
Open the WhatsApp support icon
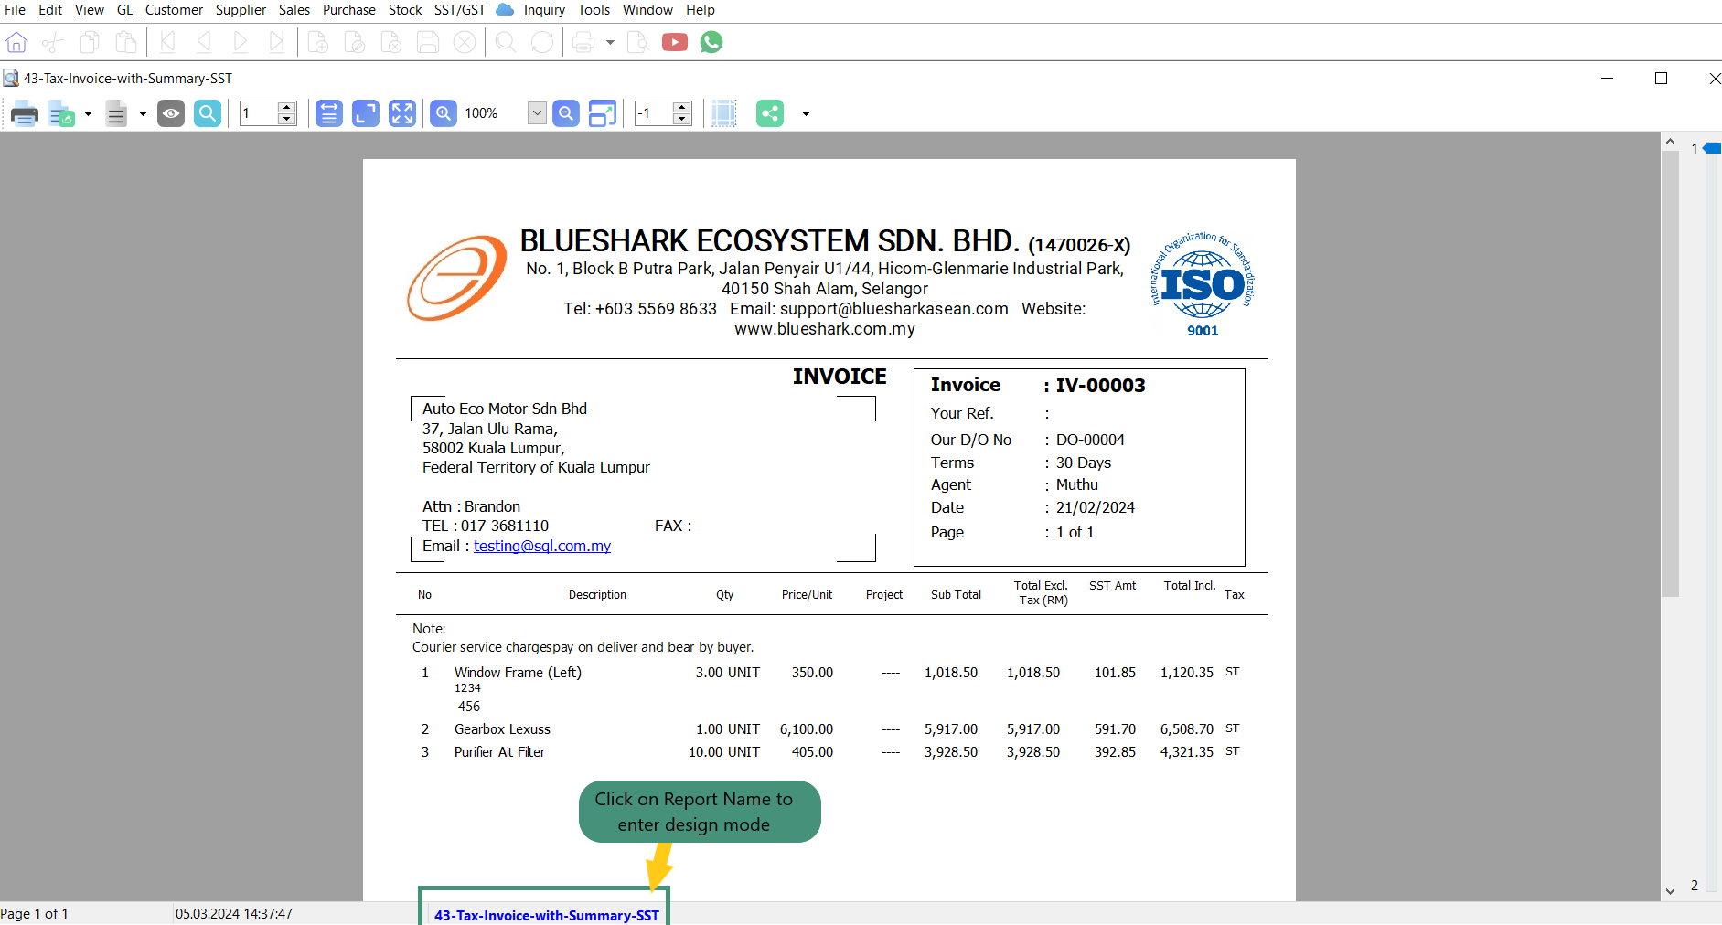[711, 42]
